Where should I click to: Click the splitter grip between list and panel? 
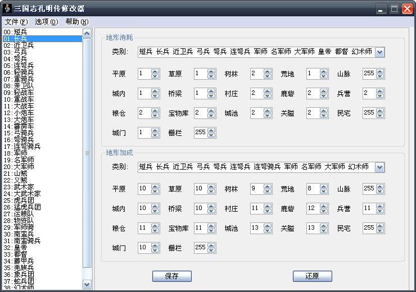87,153
